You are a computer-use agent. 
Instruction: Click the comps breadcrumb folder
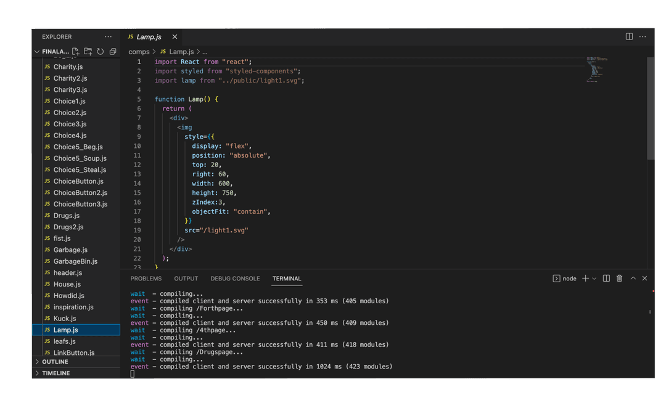click(139, 52)
